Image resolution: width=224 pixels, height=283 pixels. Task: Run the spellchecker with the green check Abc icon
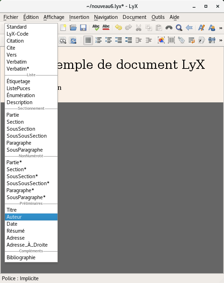coord(96,28)
